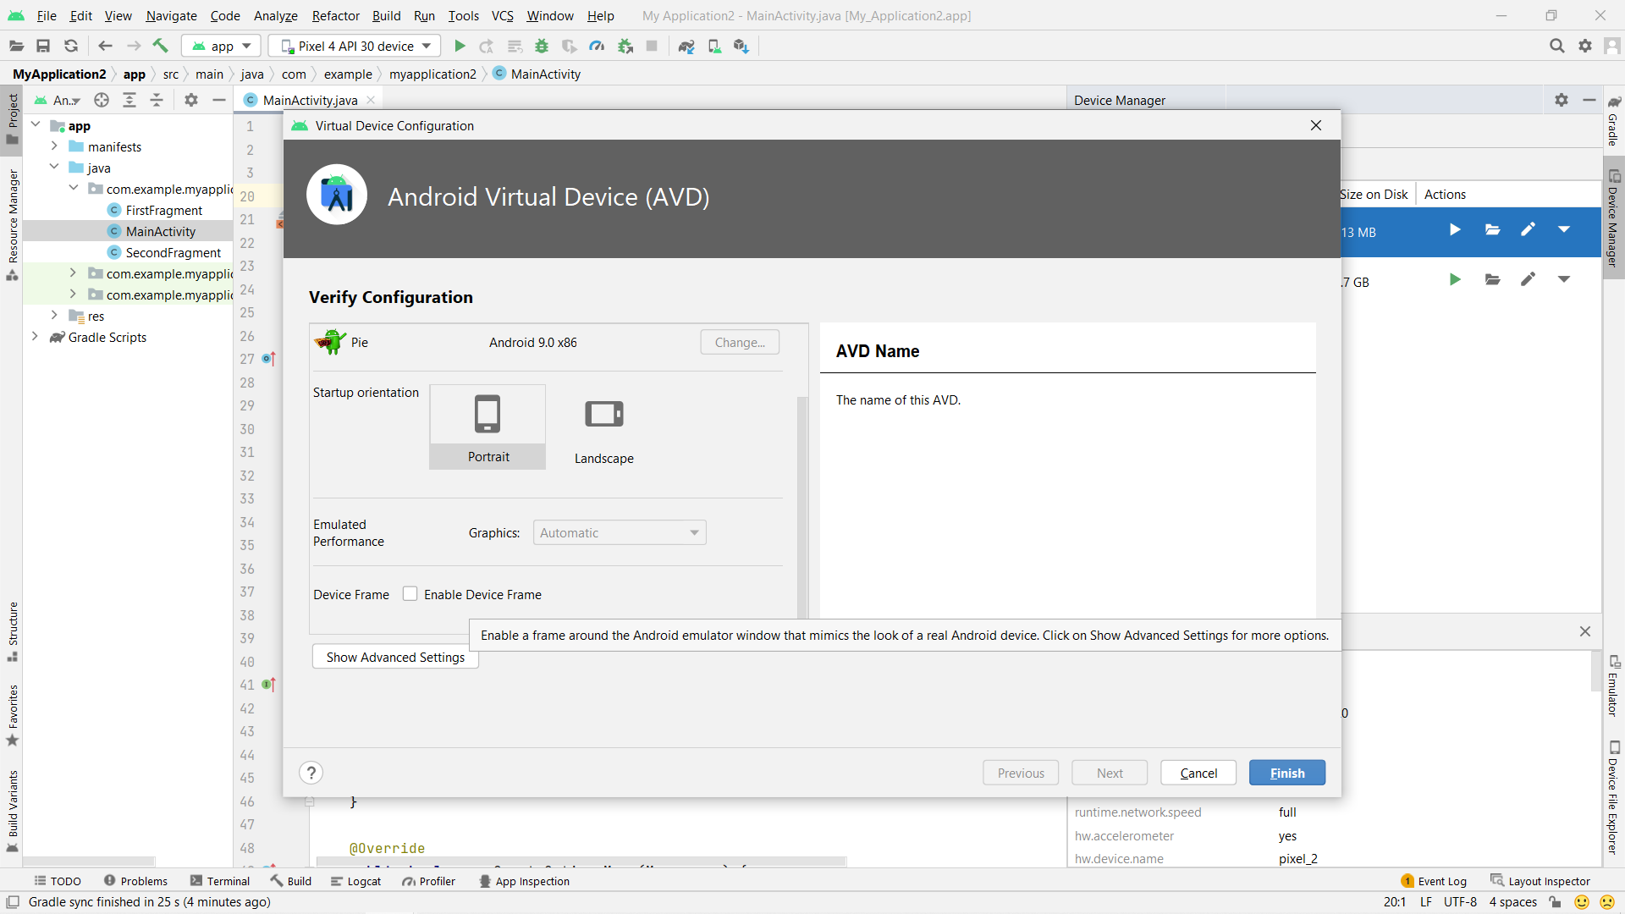Open the Device Manager panel settings gear
Image resolution: width=1625 pixels, height=914 pixels.
pos(1562,100)
